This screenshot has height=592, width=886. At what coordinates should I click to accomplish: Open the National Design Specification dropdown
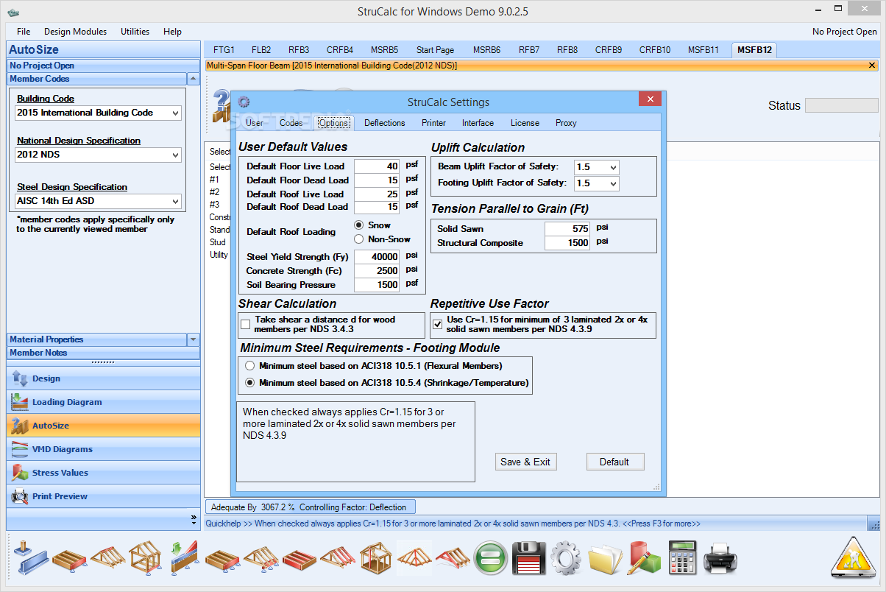click(x=174, y=155)
